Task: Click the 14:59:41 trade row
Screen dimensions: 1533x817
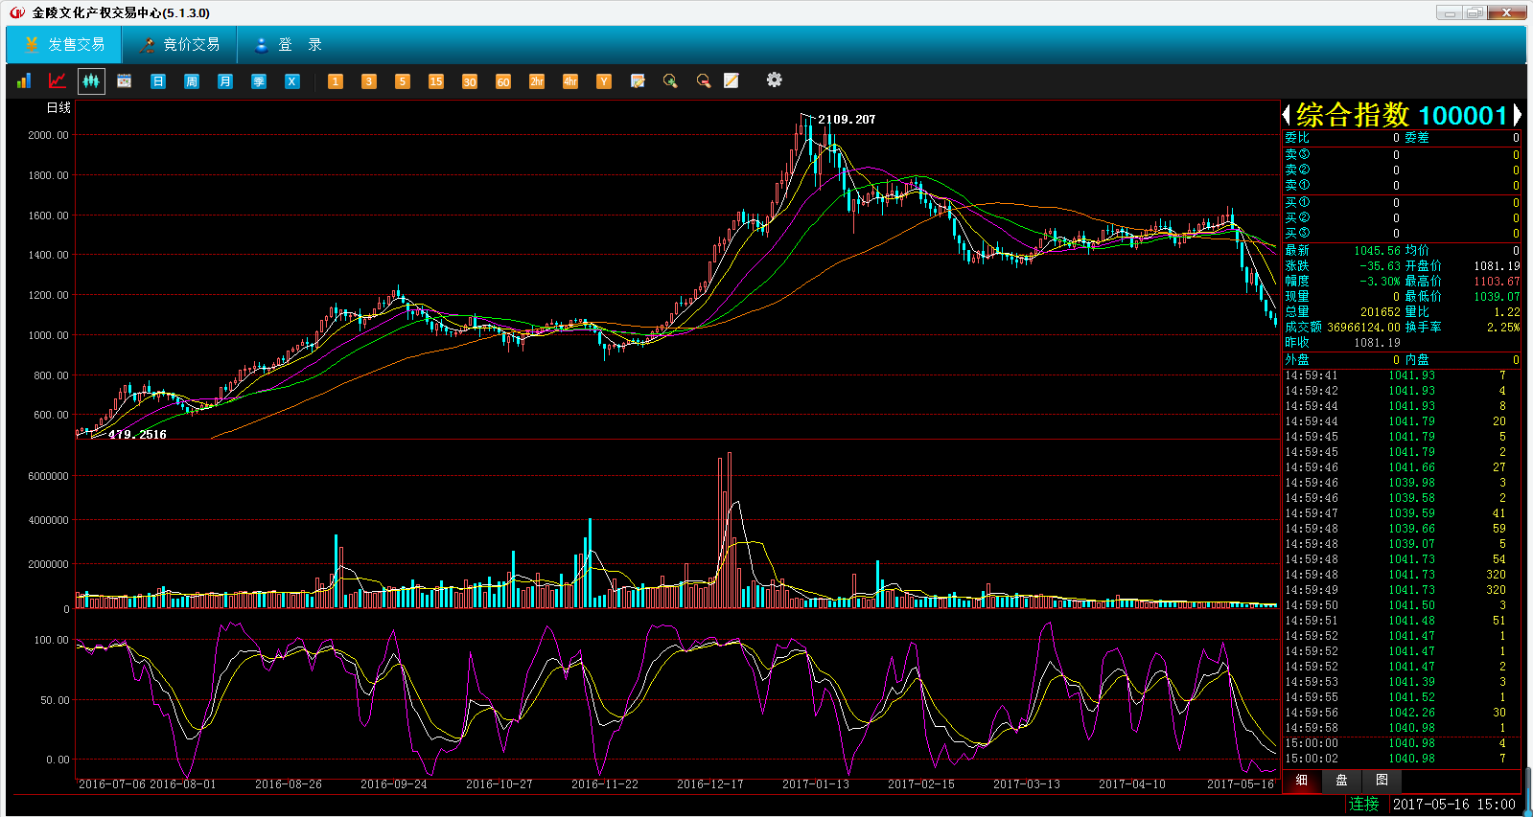Action: pyautogui.click(x=1401, y=375)
